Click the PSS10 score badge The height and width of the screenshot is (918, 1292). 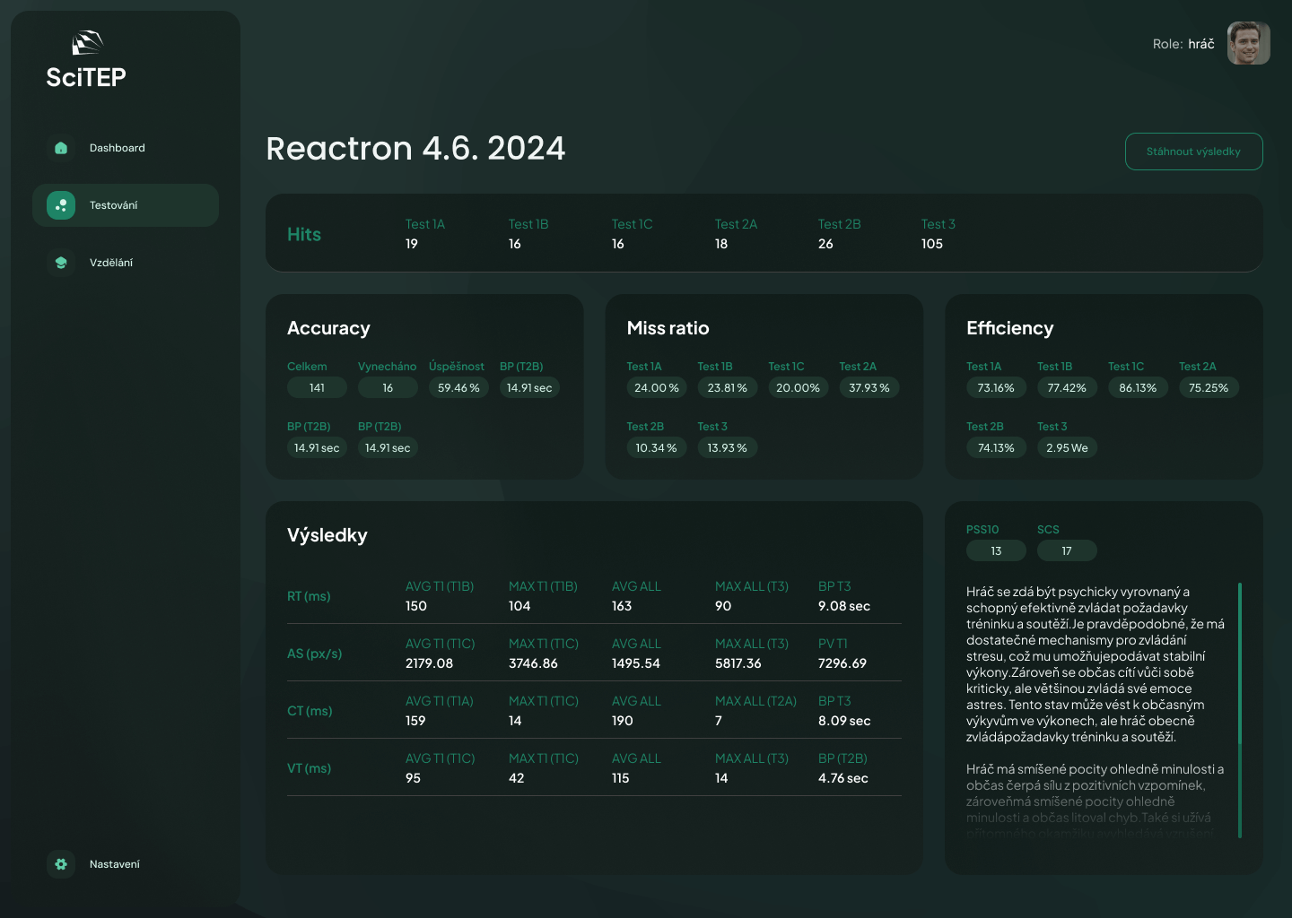[996, 551]
